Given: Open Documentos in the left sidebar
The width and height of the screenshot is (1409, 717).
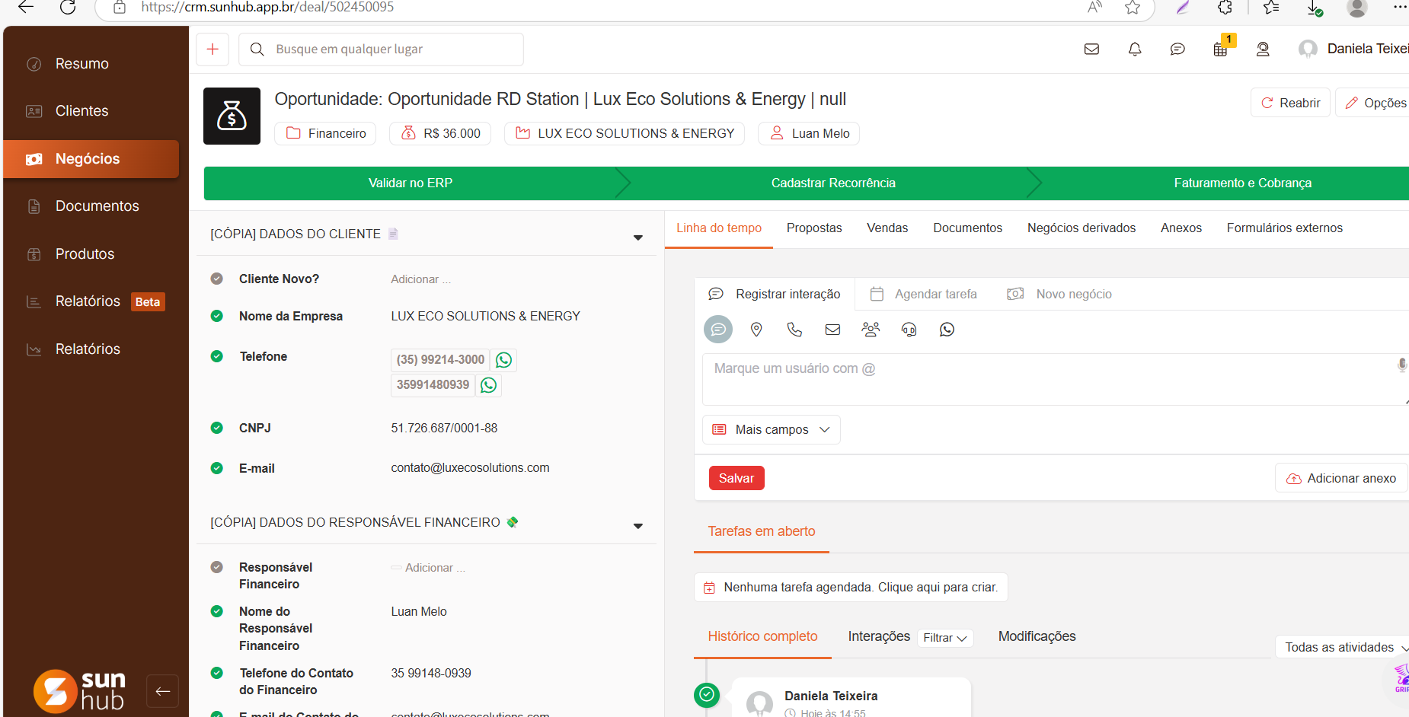Looking at the screenshot, I should point(97,206).
